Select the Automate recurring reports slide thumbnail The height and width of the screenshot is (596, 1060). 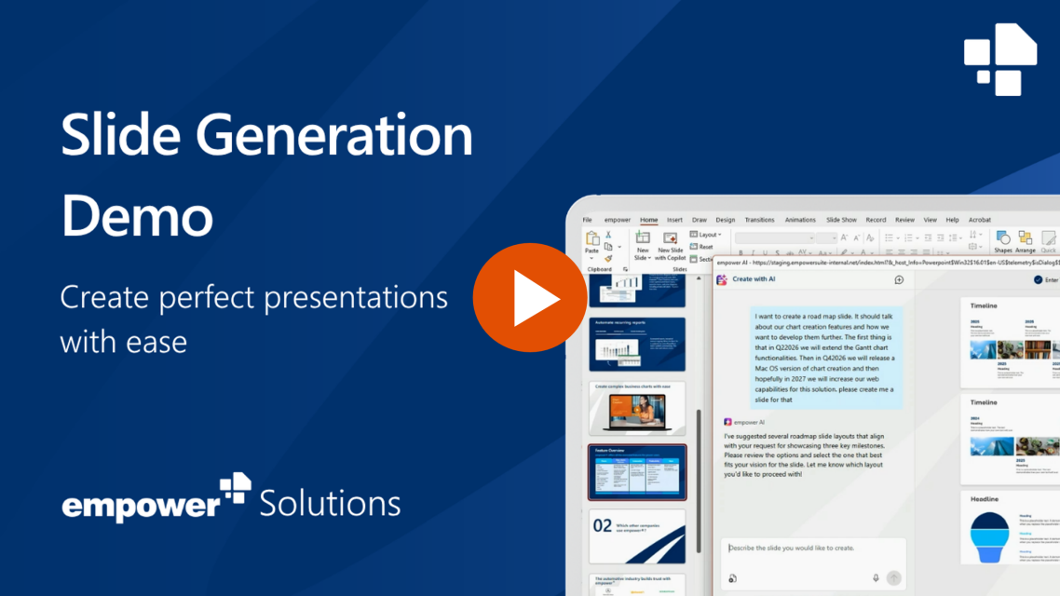(x=637, y=344)
